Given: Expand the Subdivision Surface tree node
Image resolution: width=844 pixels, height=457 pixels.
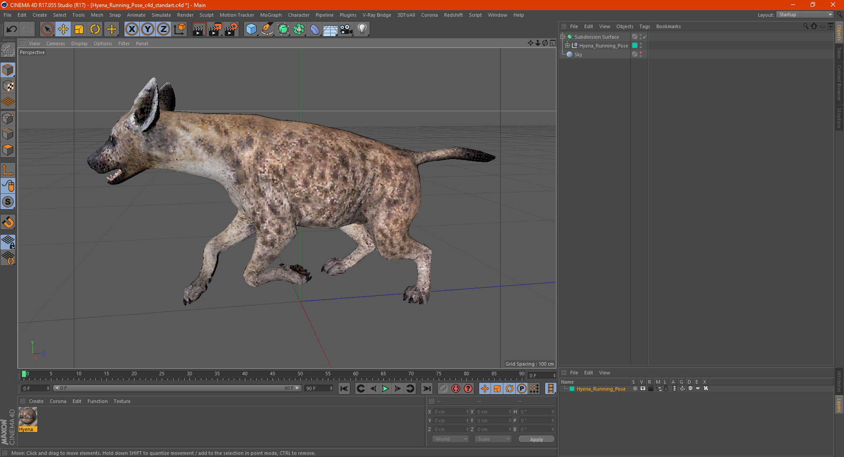Looking at the screenshot, I should pos(562,37).
